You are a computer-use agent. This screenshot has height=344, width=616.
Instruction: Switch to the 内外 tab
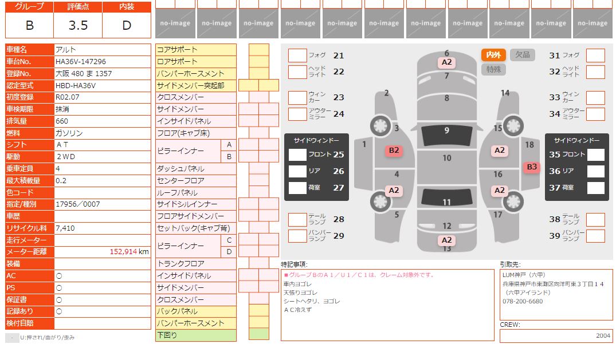click(493, 55)
